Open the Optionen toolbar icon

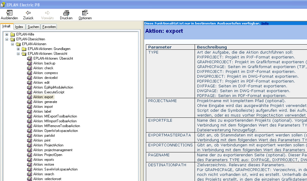[x=85, y=13]
